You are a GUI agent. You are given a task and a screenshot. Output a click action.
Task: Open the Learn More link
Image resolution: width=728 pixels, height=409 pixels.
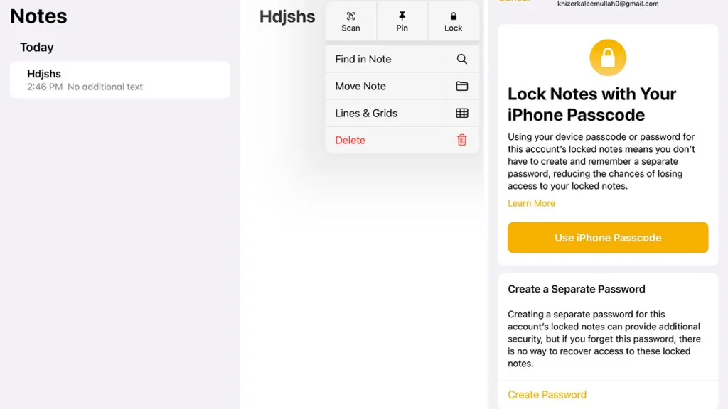(x=531, y=203)
